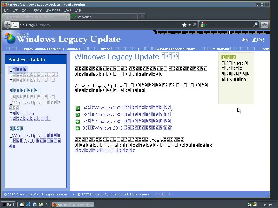
Task: Open the second 04 Windows 2000 link
Action: click(x=127, y=121)
